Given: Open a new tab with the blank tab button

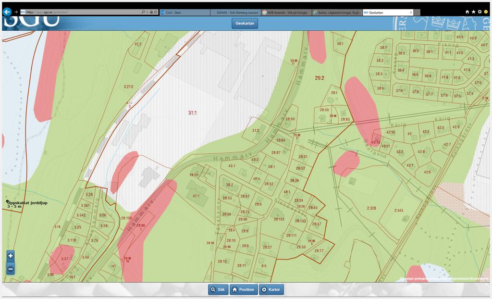Looking at the screenshot, I should coord(417,12).
